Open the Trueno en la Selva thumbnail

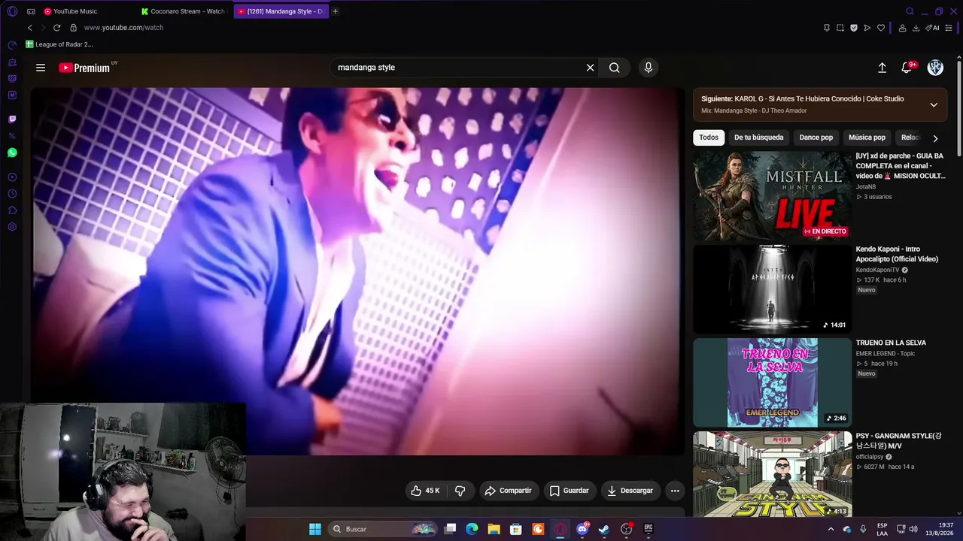[x=772, y=382]
